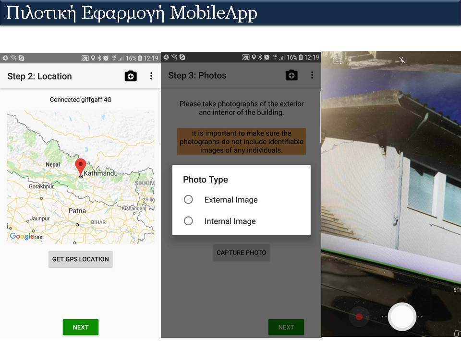Viewport: 461px width, 345px height.
Task: Click NEXT button on Photos screen
Action: [x=286, y=327]
